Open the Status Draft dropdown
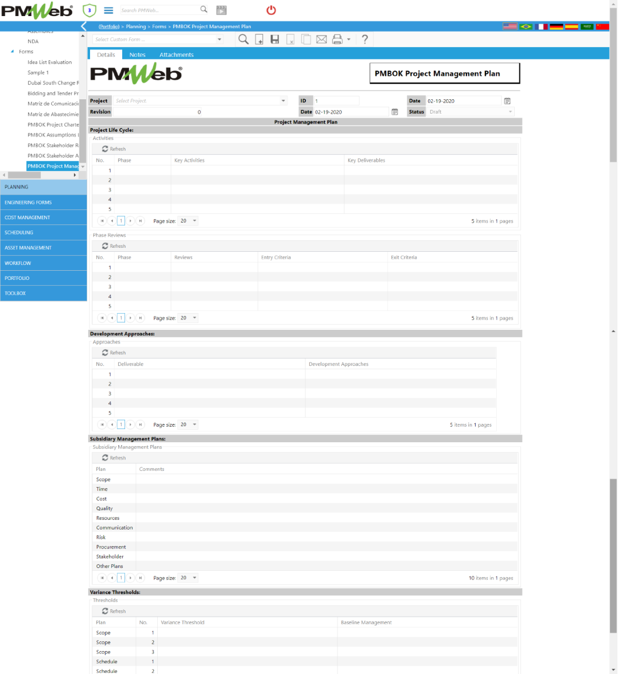The width and height of the screenshot is (618, 674). (511, 112)
